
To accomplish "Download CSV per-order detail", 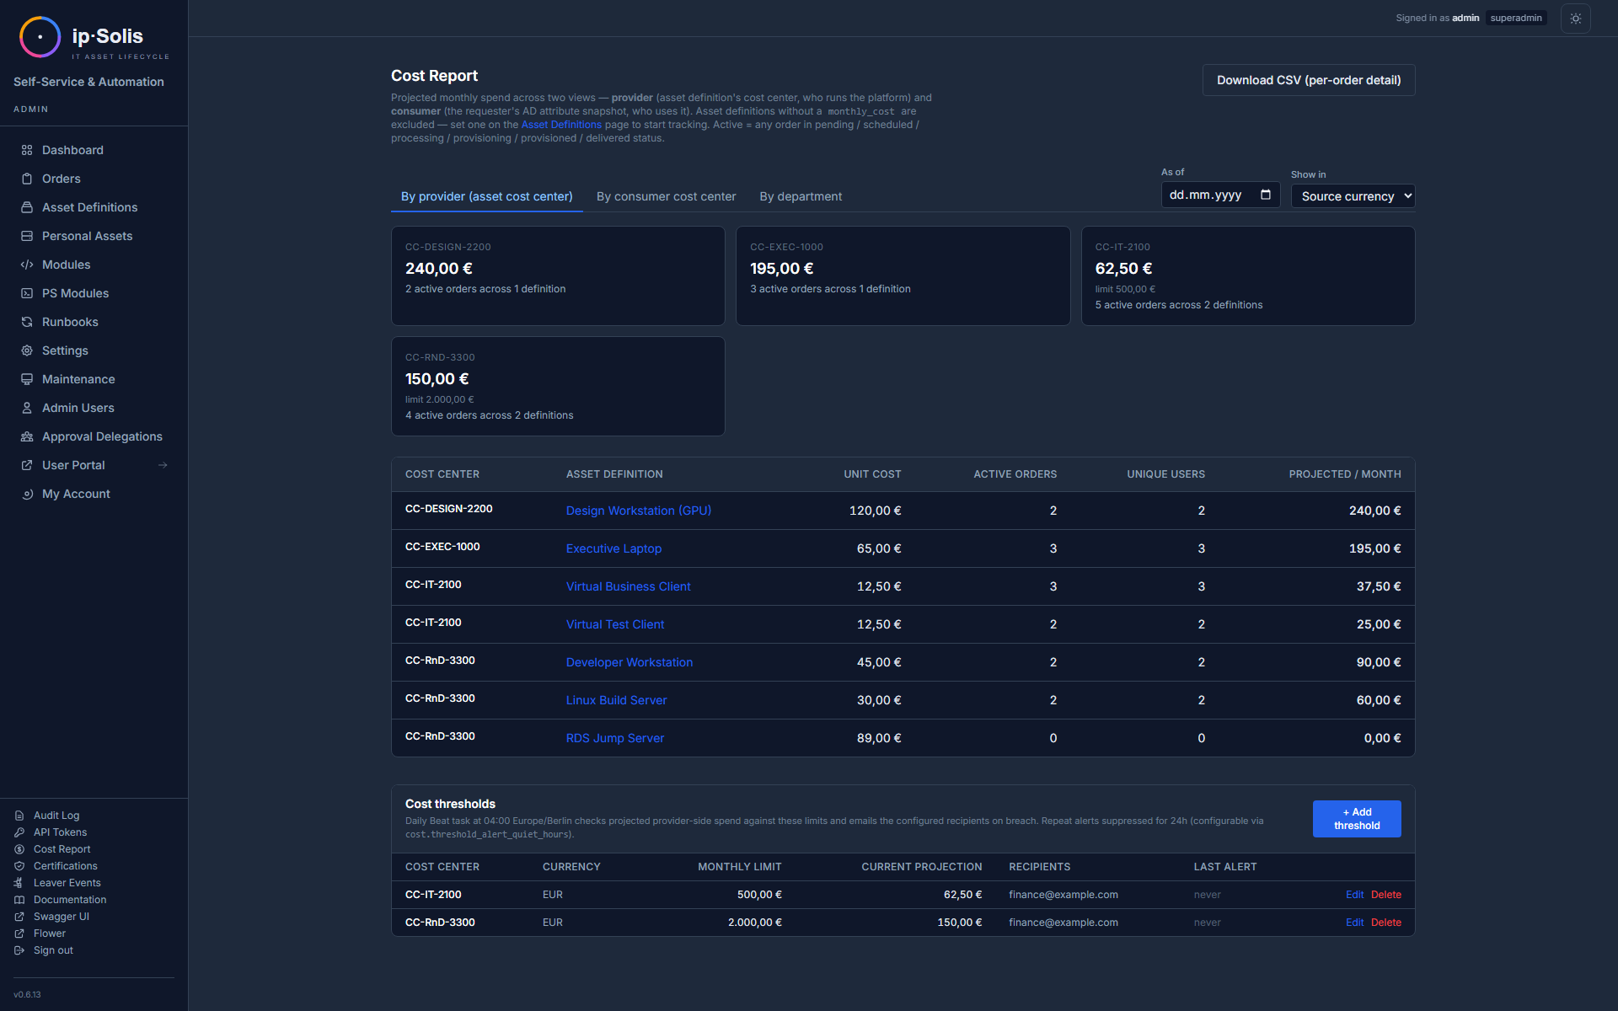I will 1308,80.
